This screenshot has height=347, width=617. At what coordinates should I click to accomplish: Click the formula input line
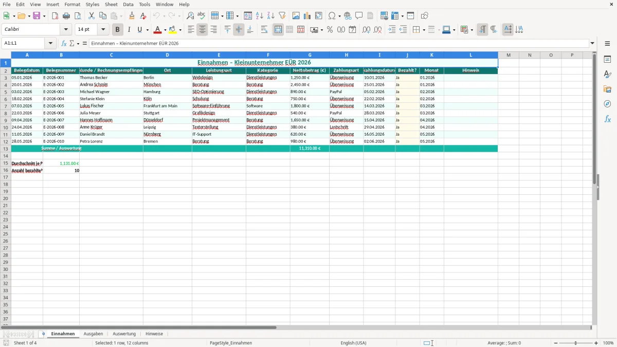[339, 44]
